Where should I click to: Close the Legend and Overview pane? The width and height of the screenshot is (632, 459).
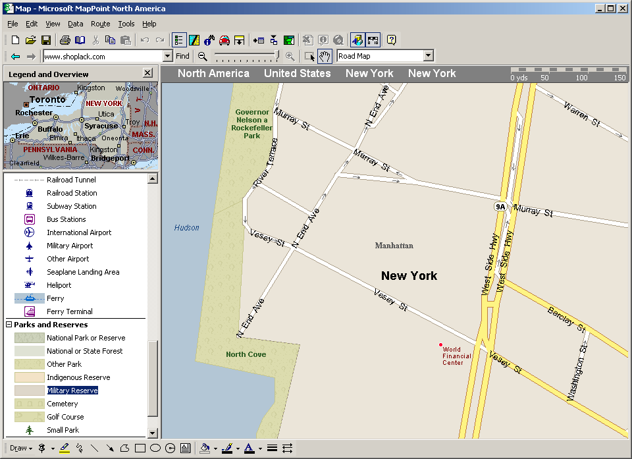pos(148,73)
